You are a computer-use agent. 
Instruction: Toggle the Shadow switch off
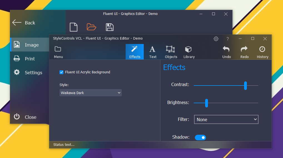(200, 137)
